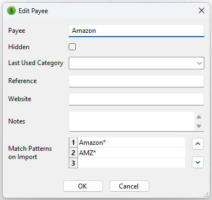
Task: Select row header 3 in patterns
Action: point(73,163)
